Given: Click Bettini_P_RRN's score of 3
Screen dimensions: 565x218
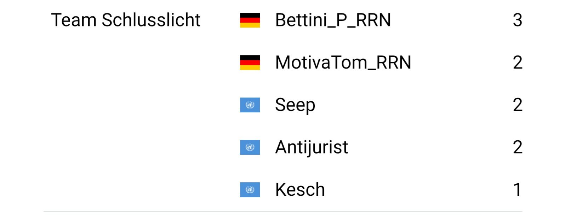Looking at the screenshot, I should (517, 20).
